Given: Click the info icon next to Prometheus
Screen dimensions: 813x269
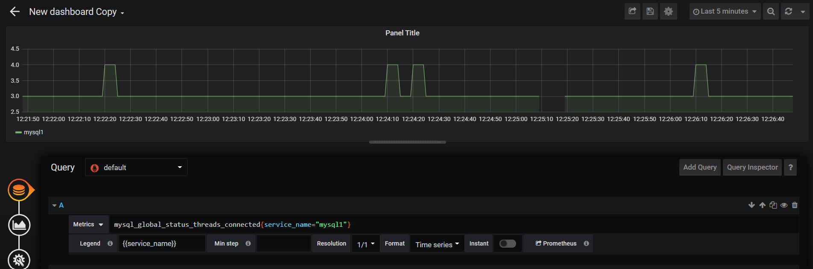Looking at the screenshot, I should pos(586,243).
